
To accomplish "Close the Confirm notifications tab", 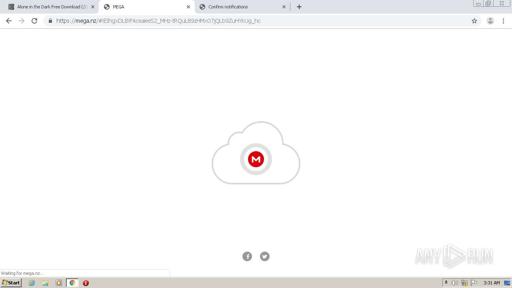I will (x=284, y=7).
